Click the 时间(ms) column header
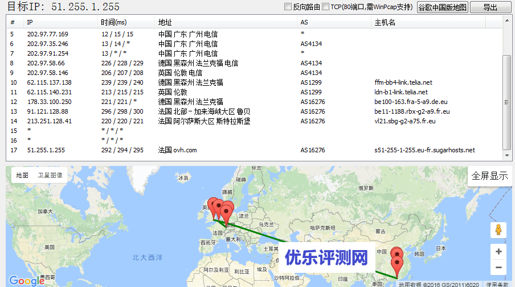This screenshot has width=515, height=287. pos(113,22)
